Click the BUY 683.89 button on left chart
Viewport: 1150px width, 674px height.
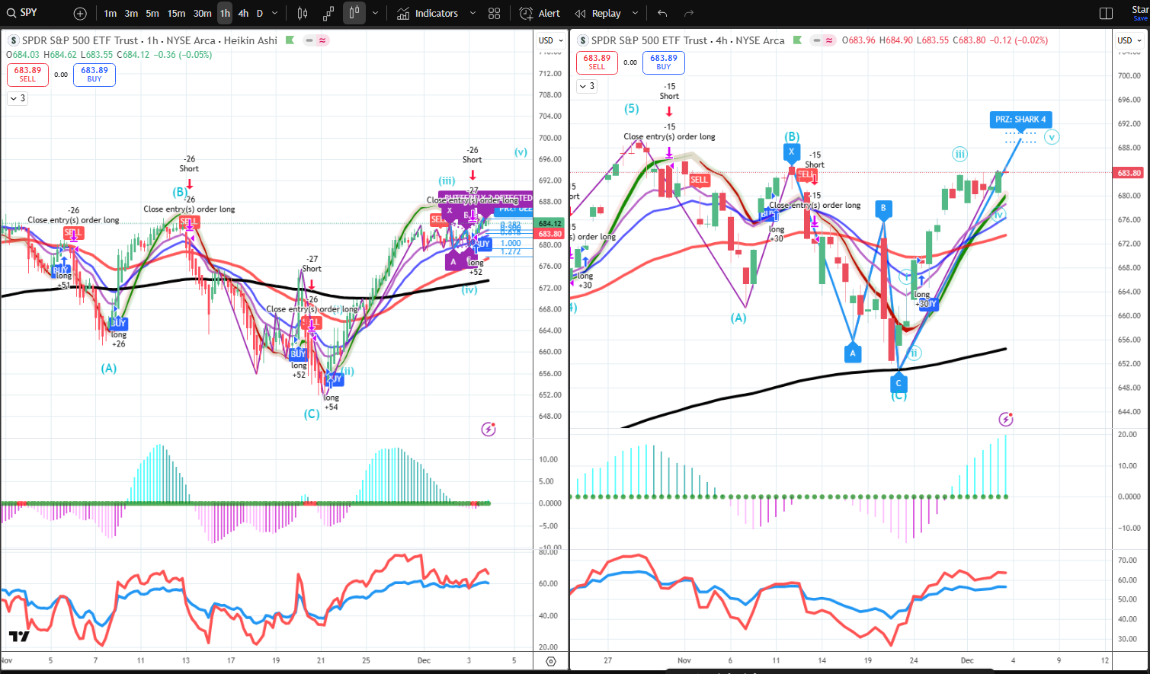tap(94, 75)
